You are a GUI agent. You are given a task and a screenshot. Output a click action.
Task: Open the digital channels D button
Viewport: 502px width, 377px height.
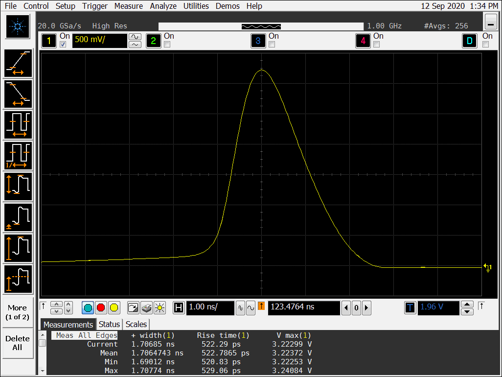[x=469, y=41]
